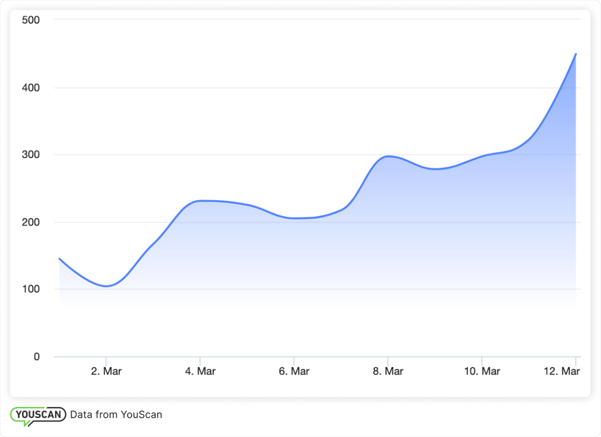Select the 8. Mar axis label

click(x=388, y=371)
